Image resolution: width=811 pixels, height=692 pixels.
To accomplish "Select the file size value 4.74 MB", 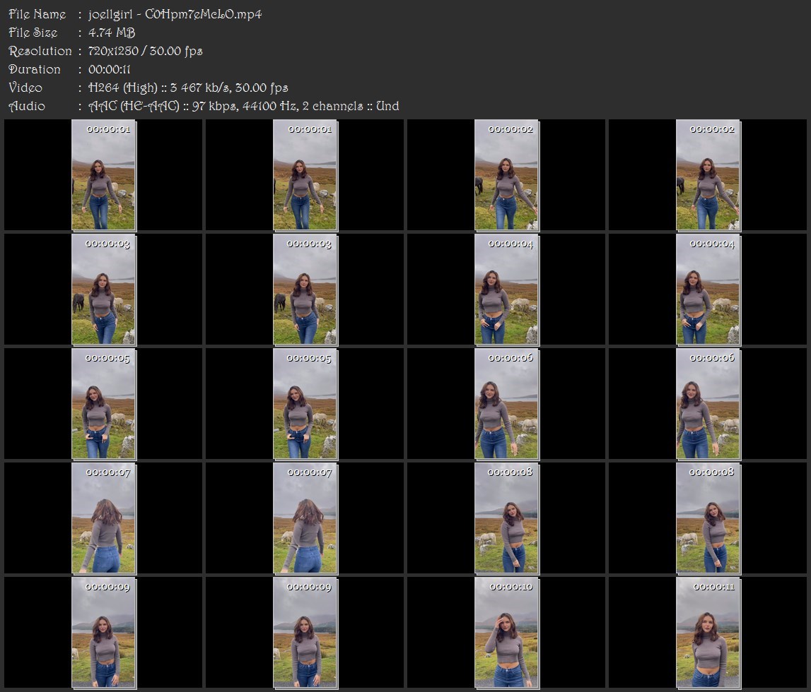I will point(112,32).
